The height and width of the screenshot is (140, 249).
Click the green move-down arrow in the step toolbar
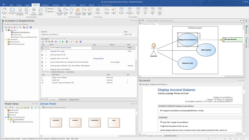(x=63, y=42)
